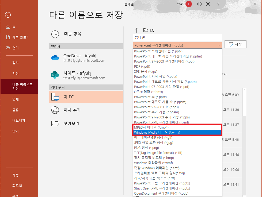Choose 애니메이션 GIF 형식 (*.gif)
The height and width of the screenshot is (197, 262).
(x=177, y=138)
